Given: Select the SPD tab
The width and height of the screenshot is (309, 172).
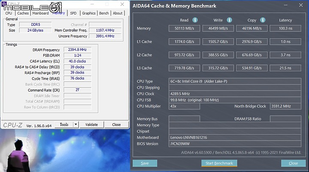Looking at the screenshot, I should (73, 13).
